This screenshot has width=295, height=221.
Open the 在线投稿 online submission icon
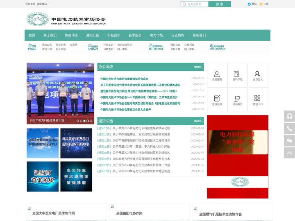[217, 99]
